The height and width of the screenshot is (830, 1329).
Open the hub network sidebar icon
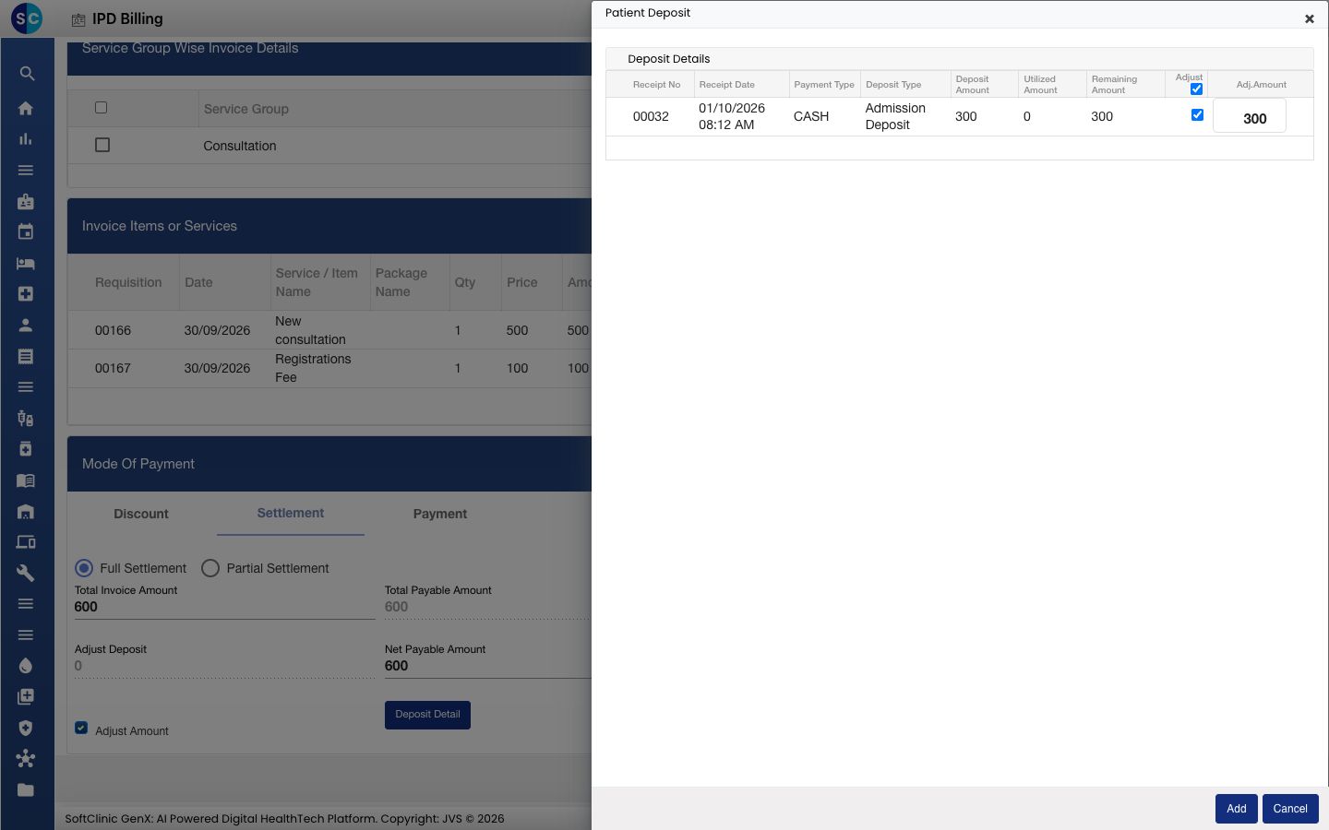(26, 759)
